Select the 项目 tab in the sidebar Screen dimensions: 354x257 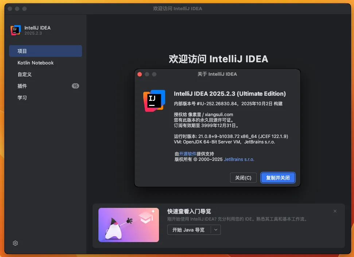pyautogui.click(x=45, y=51)
